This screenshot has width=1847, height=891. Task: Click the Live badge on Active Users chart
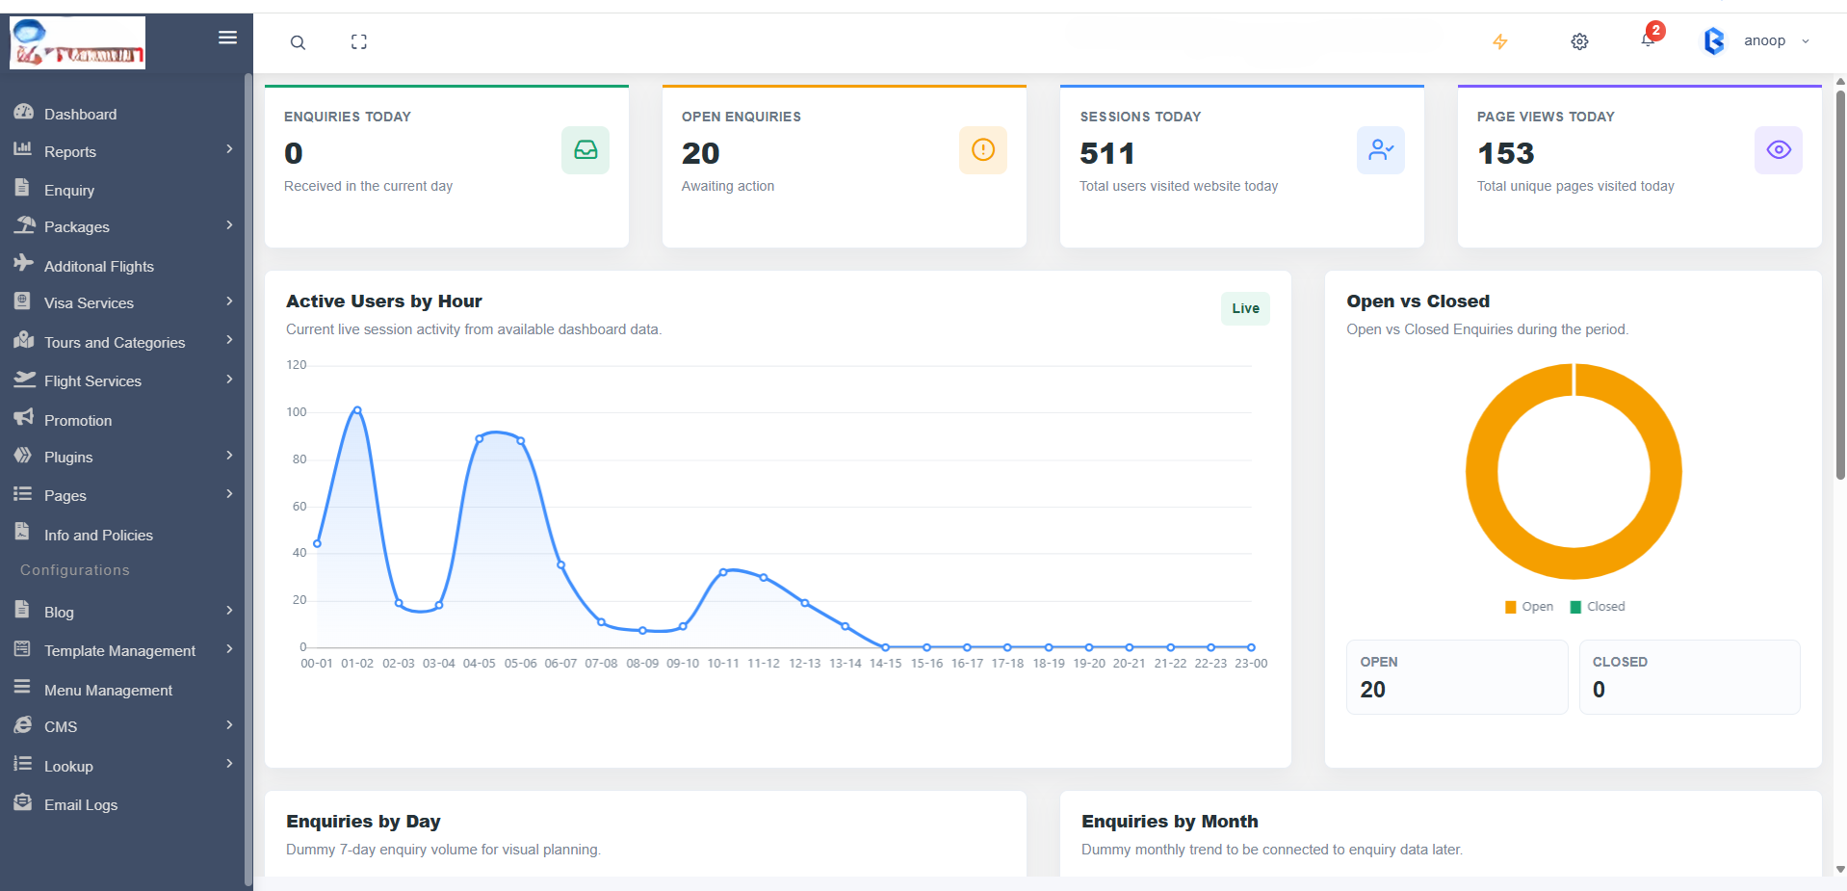[x=1245, y=308]
